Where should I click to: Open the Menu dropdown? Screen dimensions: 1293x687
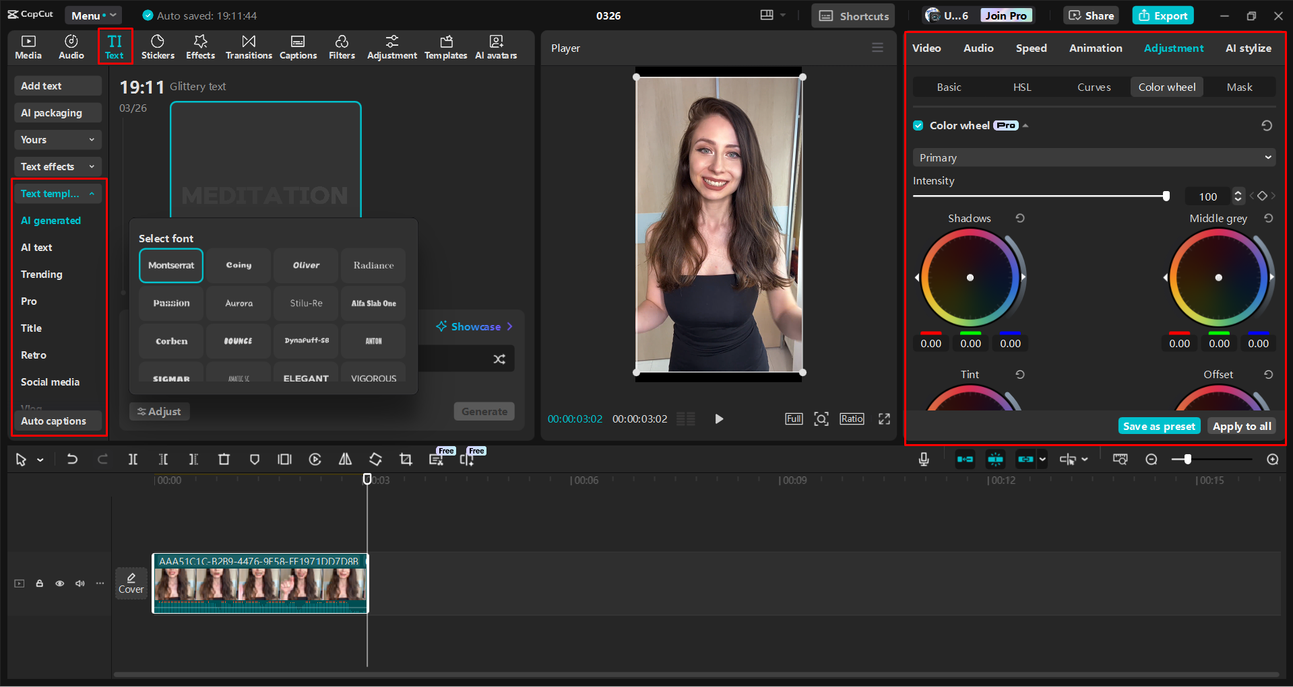tap(93, 15)
